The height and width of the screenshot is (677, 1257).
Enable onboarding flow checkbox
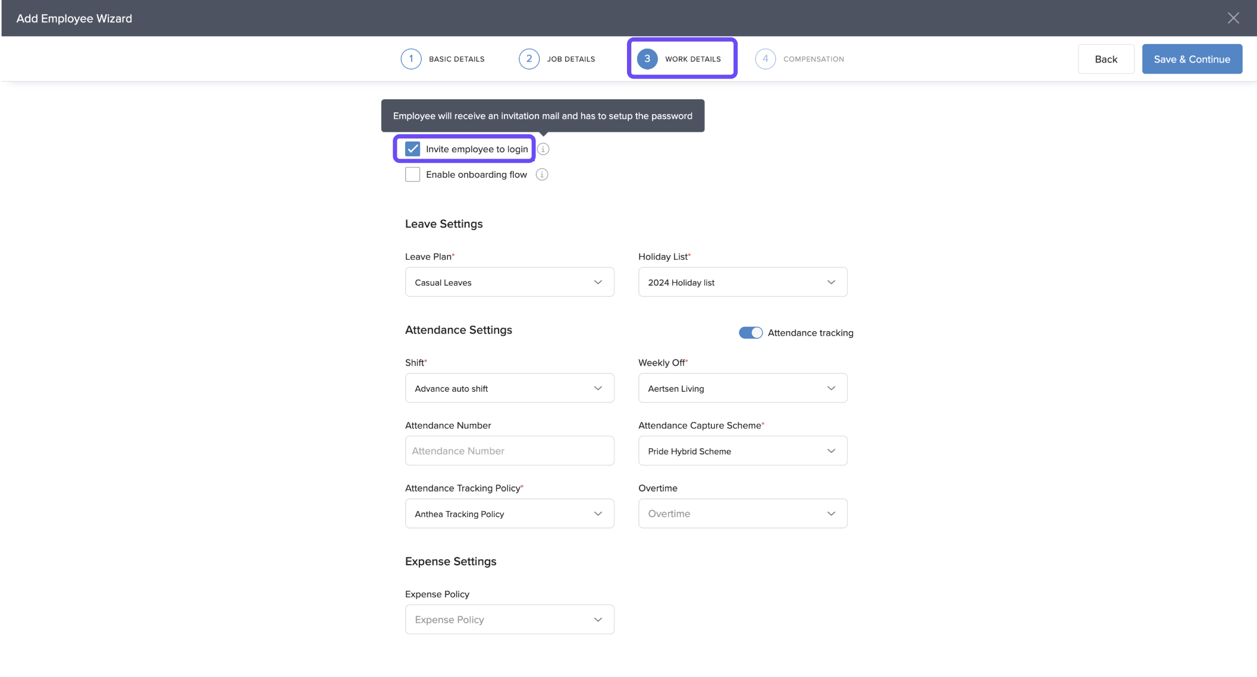(413, 174)
